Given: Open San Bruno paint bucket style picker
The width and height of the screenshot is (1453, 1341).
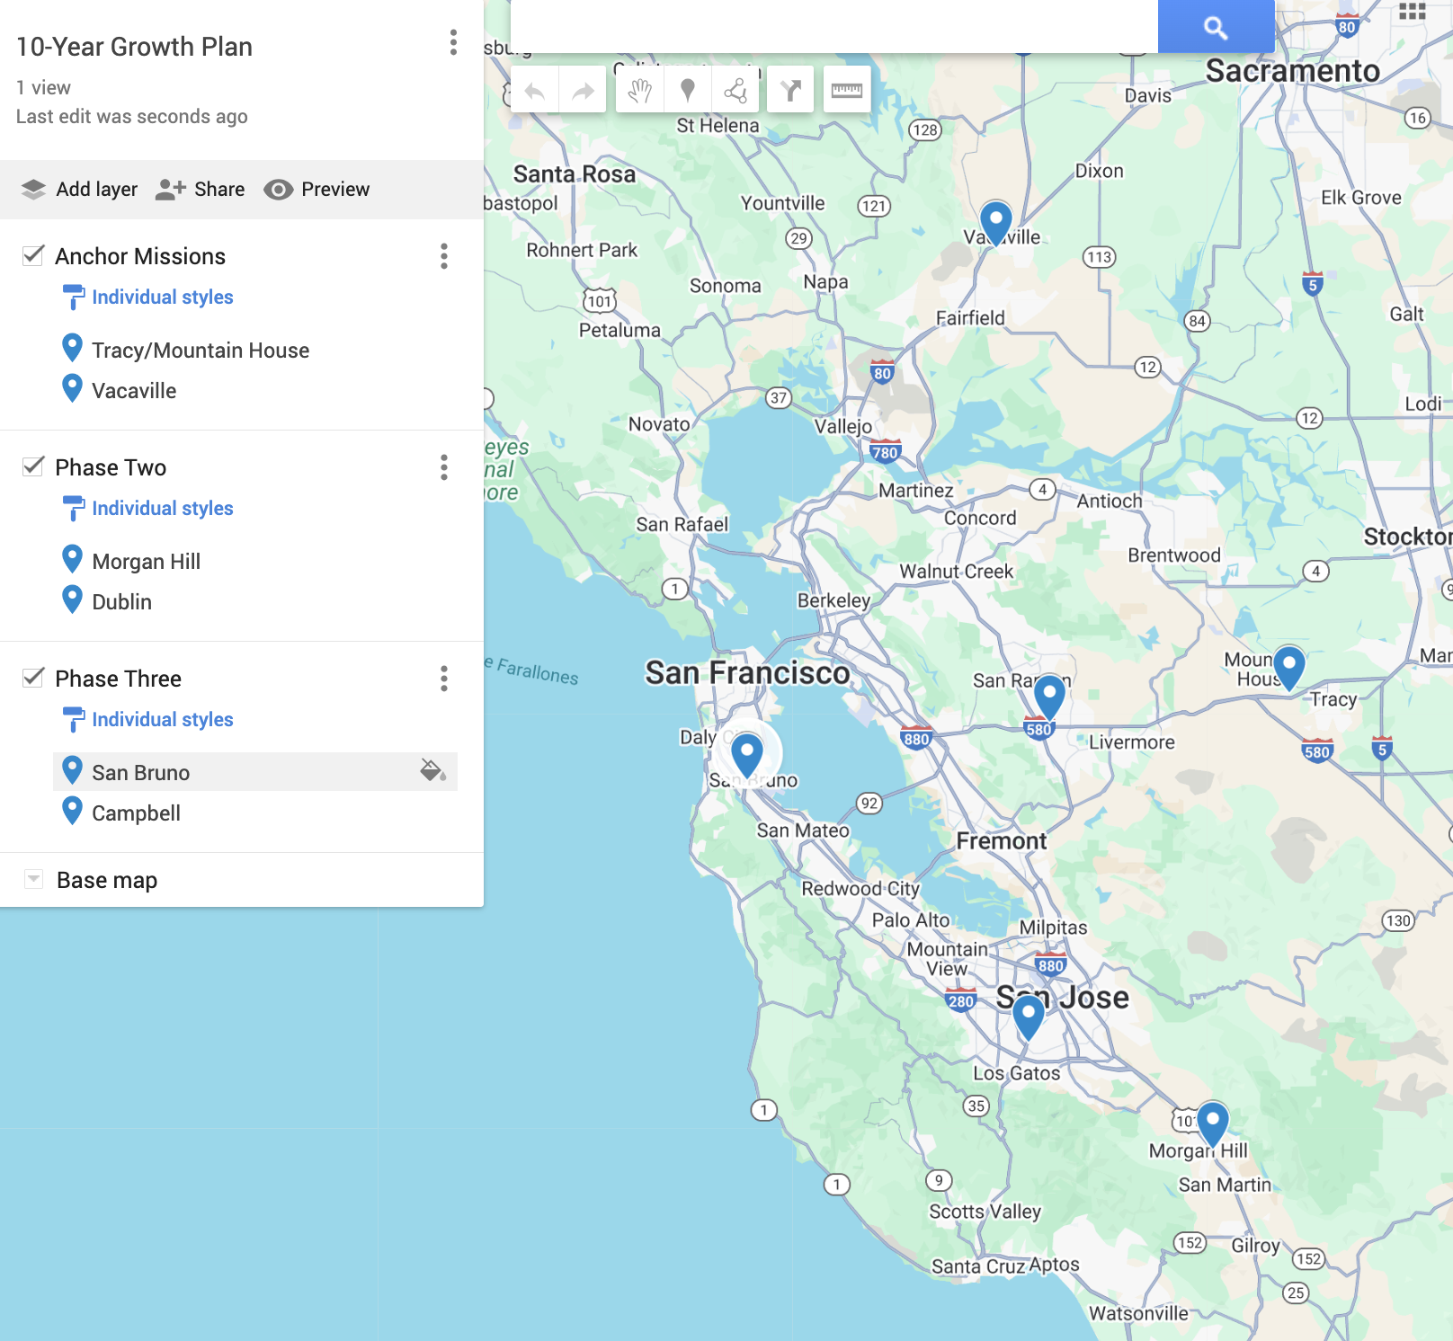Looking at the screenshot, I should 432,770.
